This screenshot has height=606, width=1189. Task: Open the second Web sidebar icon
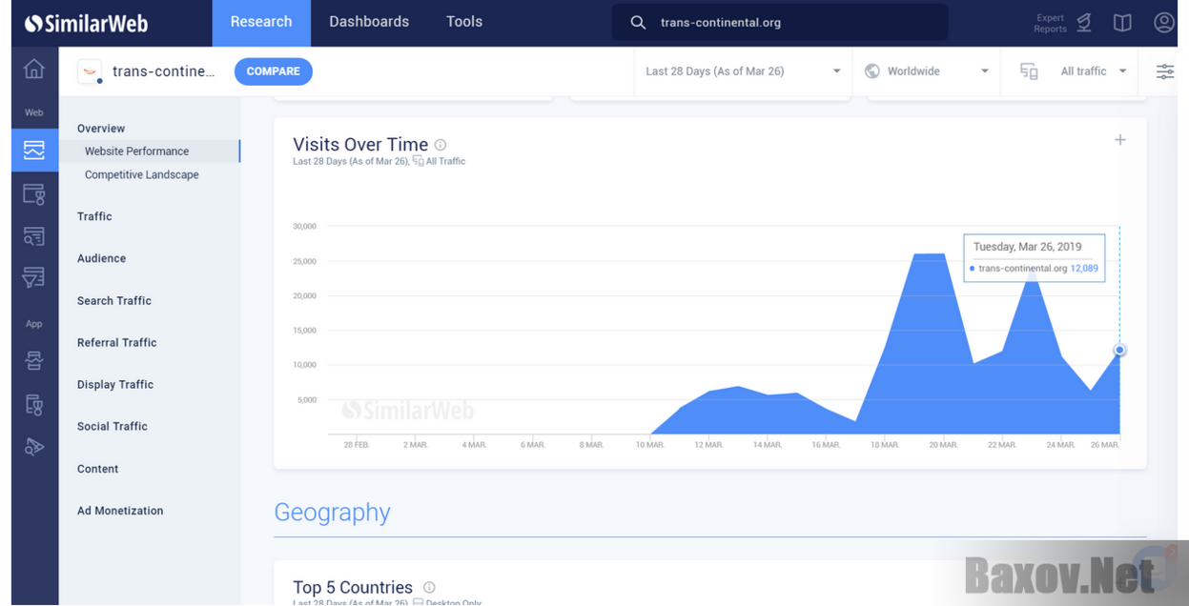point(34,194)
